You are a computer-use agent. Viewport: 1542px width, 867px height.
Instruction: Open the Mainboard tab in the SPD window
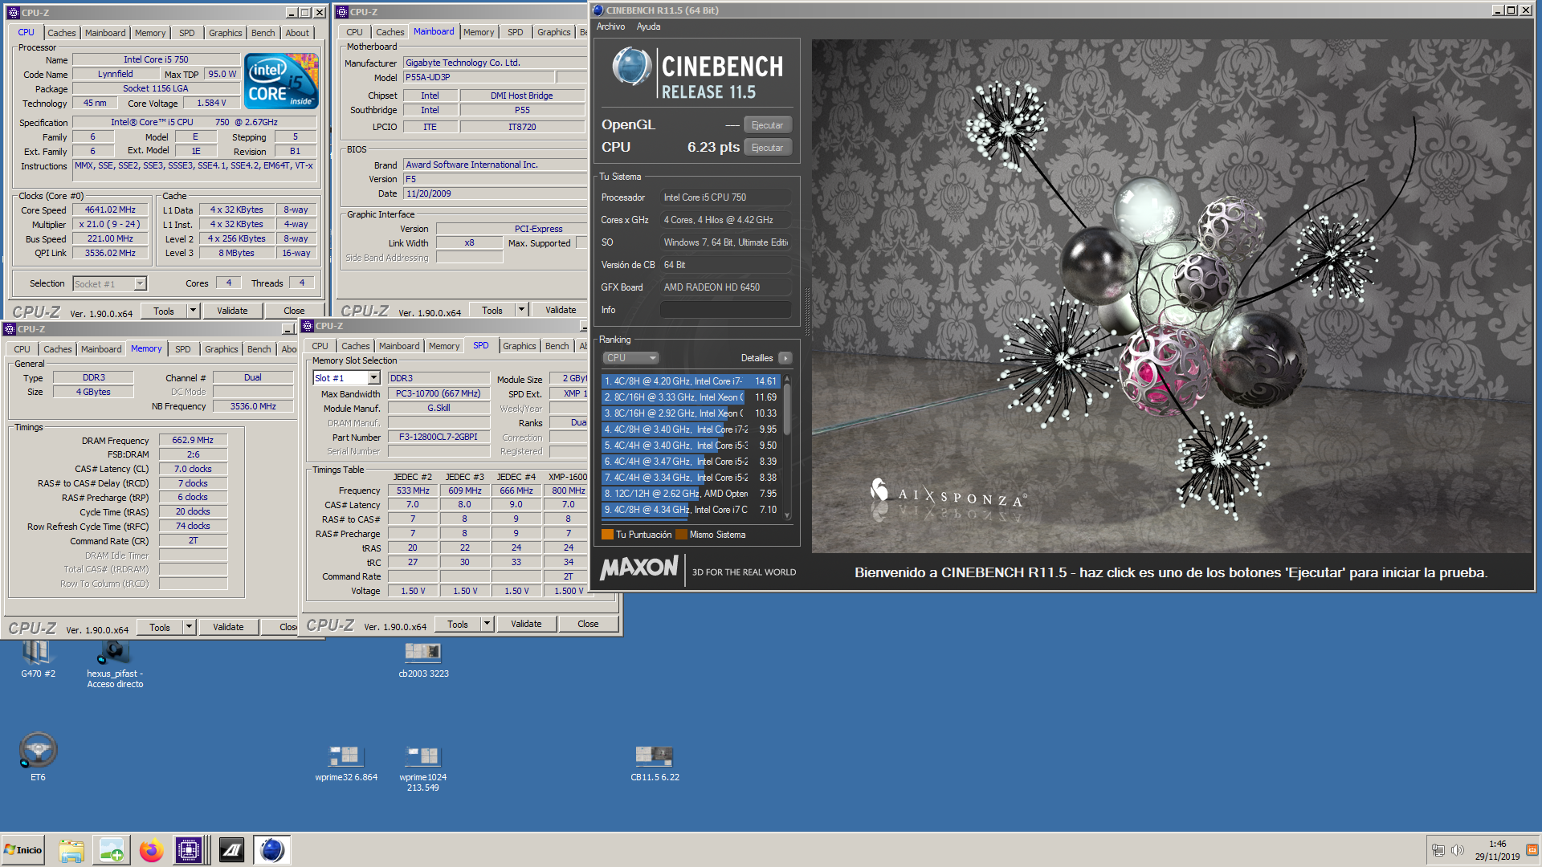coord(399,346)
